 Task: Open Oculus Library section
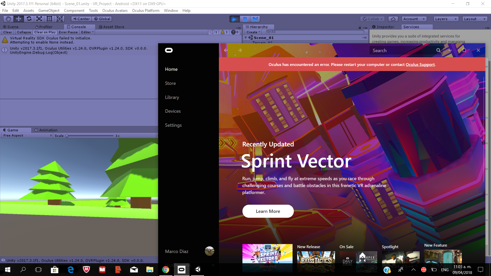(172, 97)
